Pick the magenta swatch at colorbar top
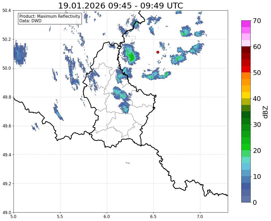Image resolution: width=271 pixels, height=221 pixels. tap(246, 24)
